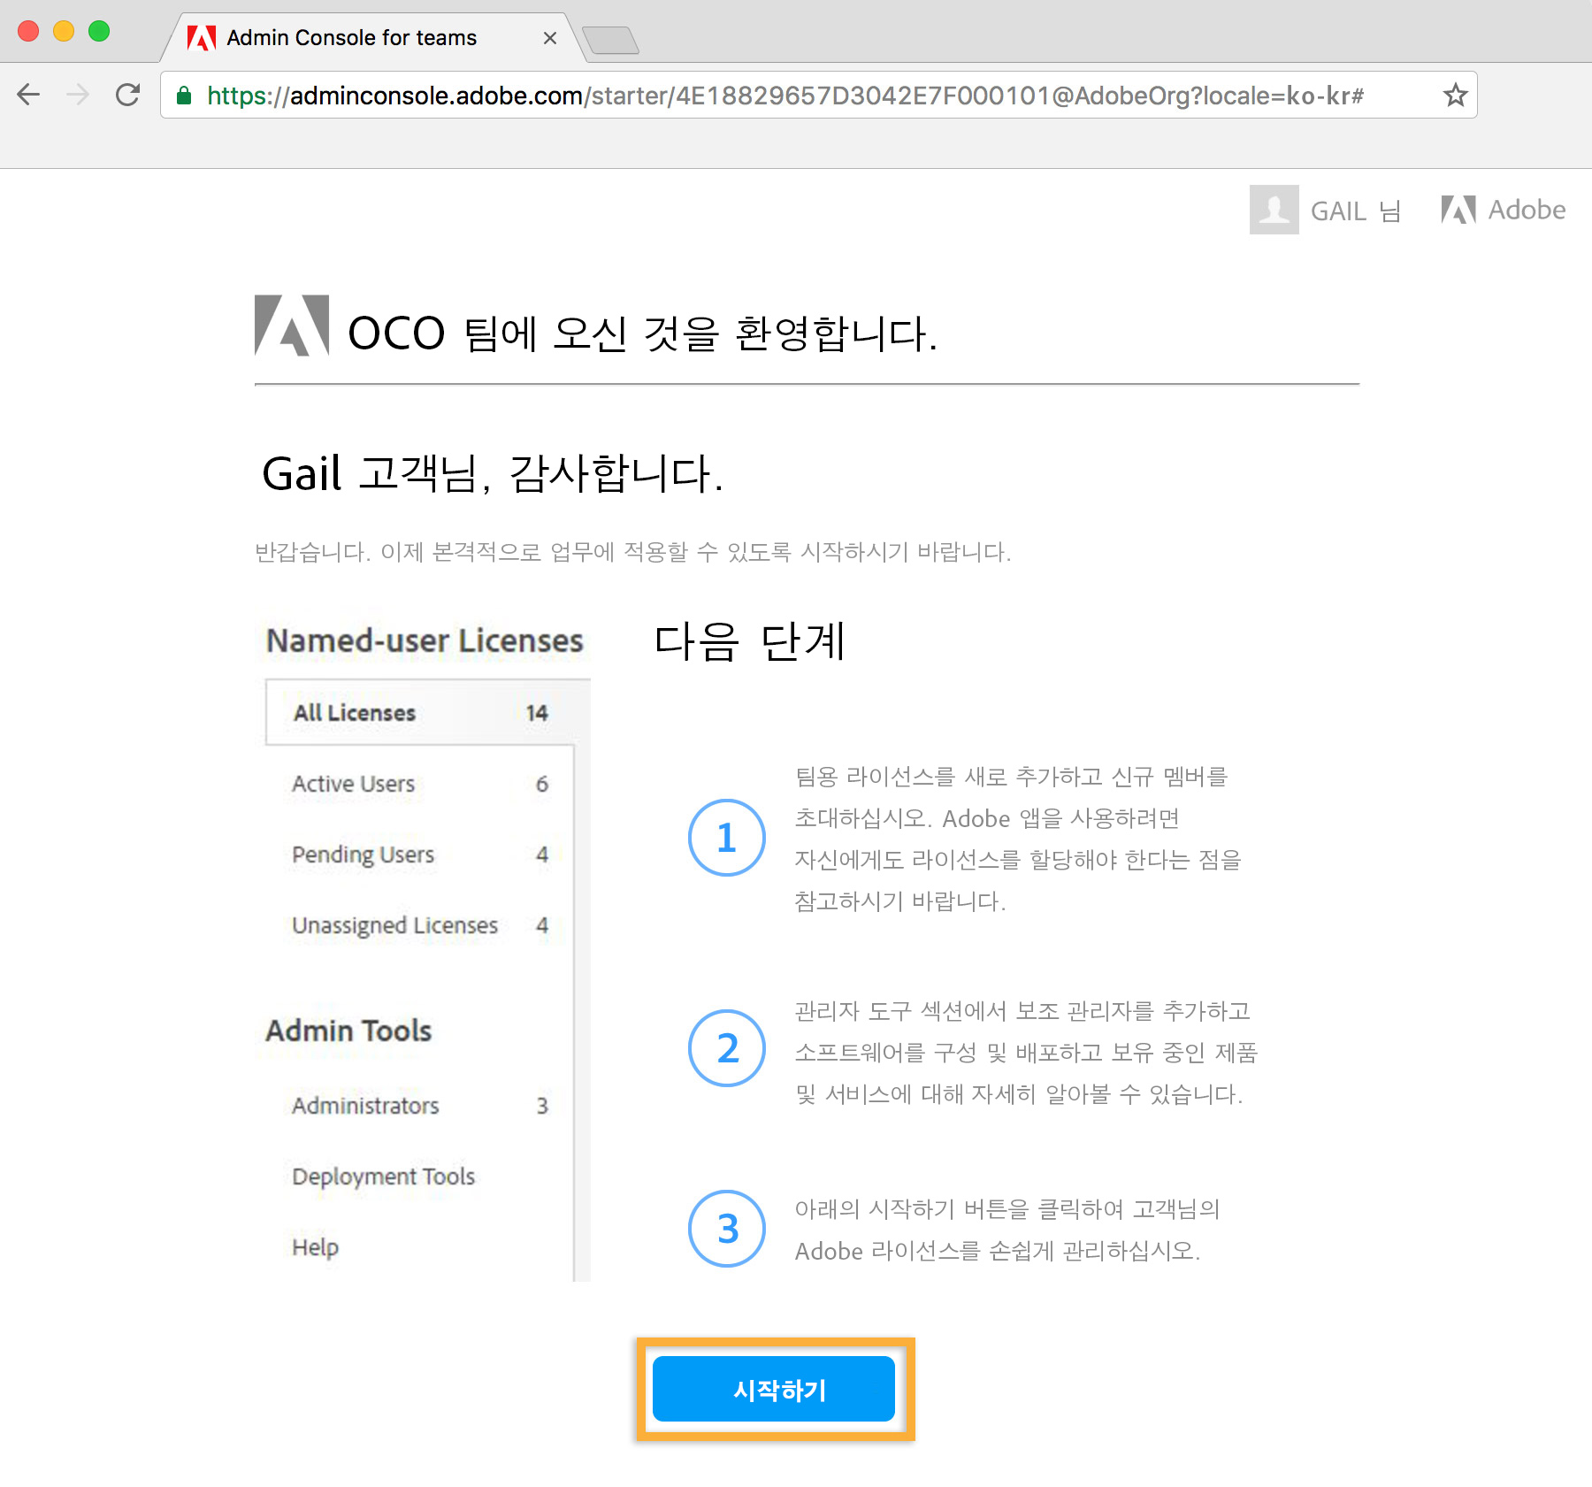The width and height of the screenshot is (1592, 1487).
Task: Open Active Users in the sidebar
Action: click(421, 784)
